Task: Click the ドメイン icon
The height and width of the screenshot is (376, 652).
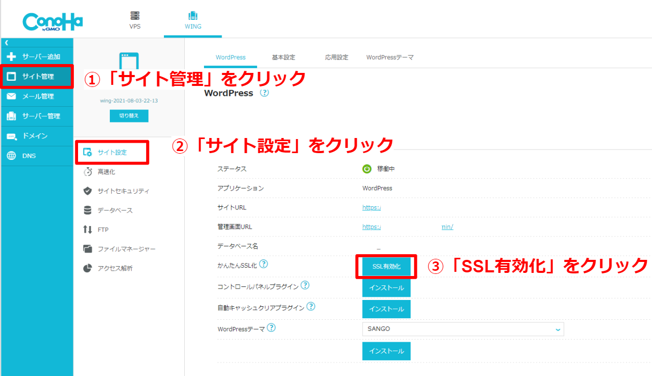Action: tap(11, 136)
